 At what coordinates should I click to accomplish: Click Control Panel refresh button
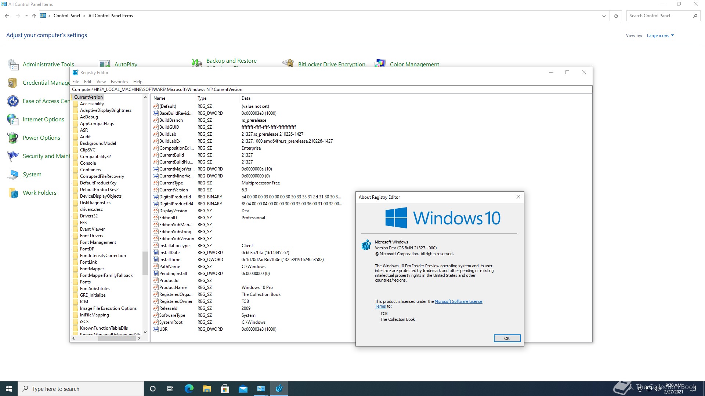[616, 16]
